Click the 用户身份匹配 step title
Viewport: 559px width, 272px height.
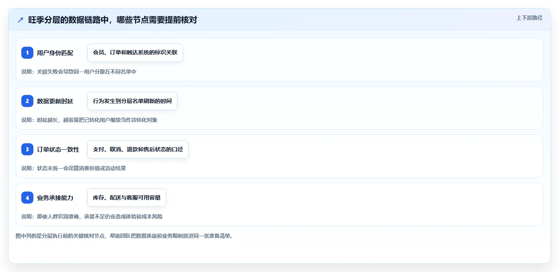pos(55,53)
